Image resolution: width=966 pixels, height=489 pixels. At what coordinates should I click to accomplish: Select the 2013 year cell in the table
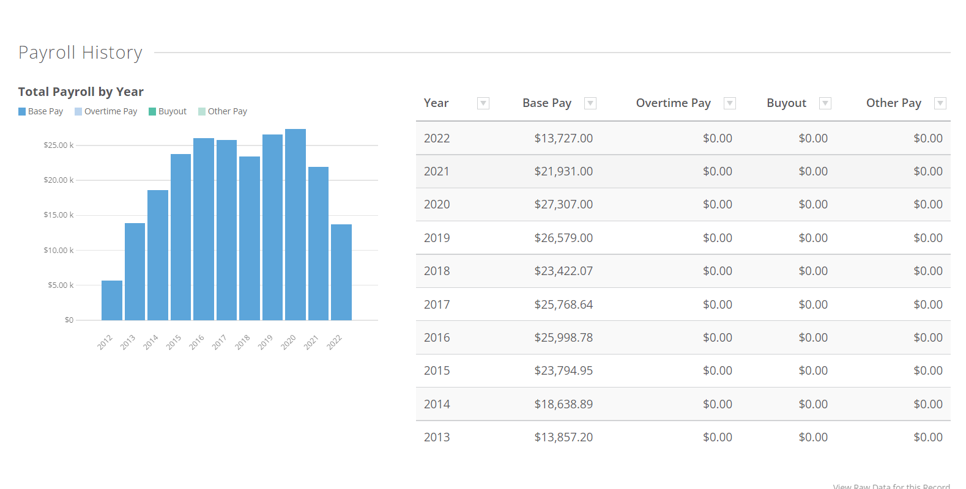tap(437, 437)
